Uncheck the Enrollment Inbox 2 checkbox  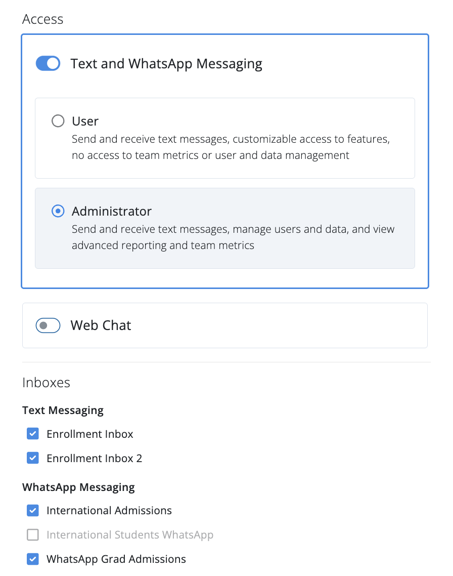click(x=33, y=458)
